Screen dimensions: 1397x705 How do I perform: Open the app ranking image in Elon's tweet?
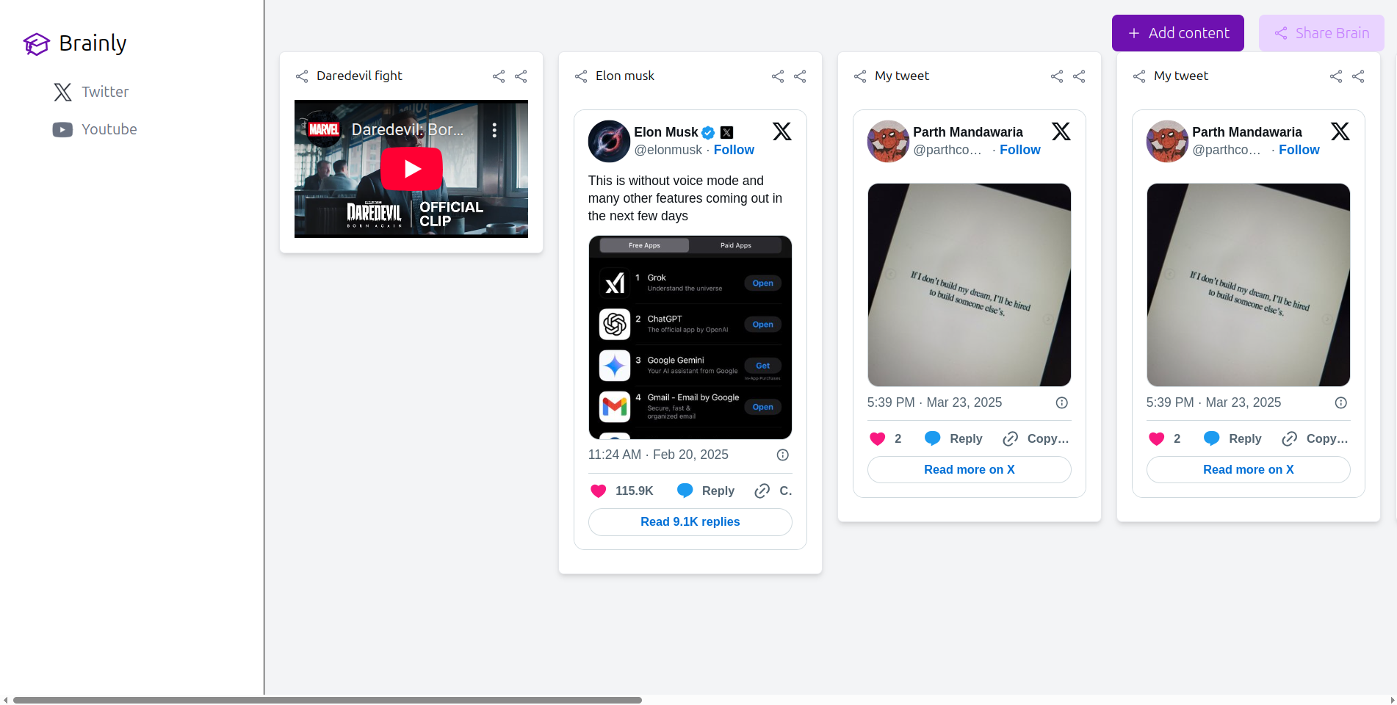[x=690, y=337]
